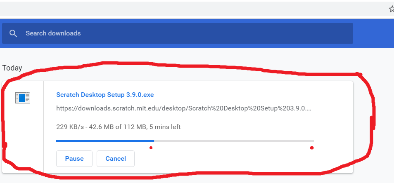Click the blue filled part of progress bar
The image size is (394, 183).
pyautogui.click(x=105, y=141)
